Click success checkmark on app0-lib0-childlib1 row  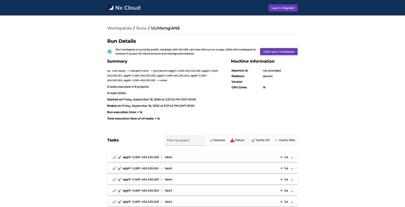click(114, 168)
